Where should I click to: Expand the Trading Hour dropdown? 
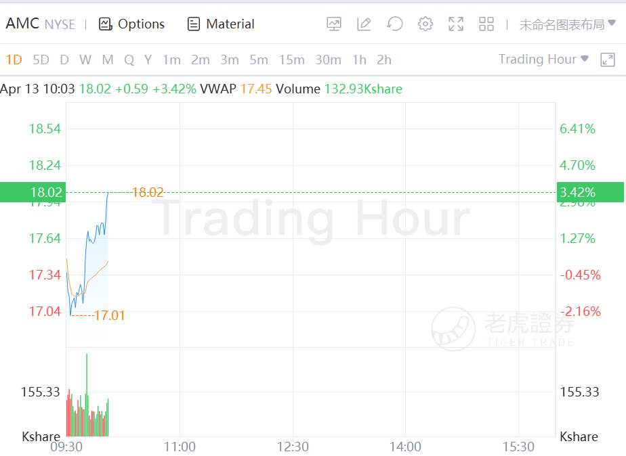(543, 60)
